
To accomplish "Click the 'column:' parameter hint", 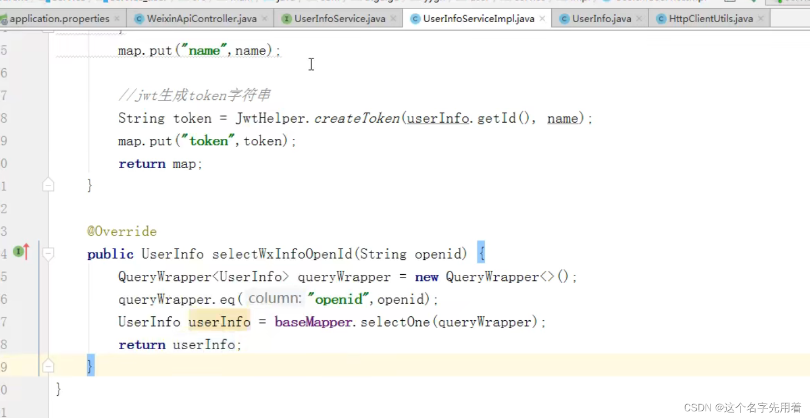I will (275, 299).
